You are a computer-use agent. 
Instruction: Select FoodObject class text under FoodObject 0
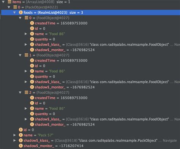click(x=129, y=44)
